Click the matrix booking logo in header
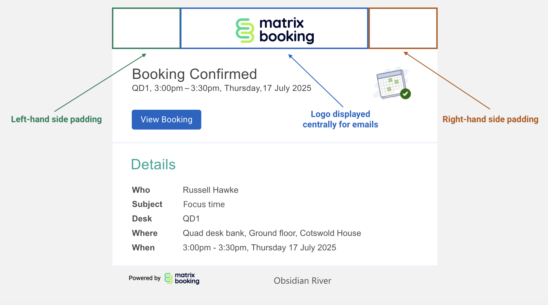 point(275,30)
